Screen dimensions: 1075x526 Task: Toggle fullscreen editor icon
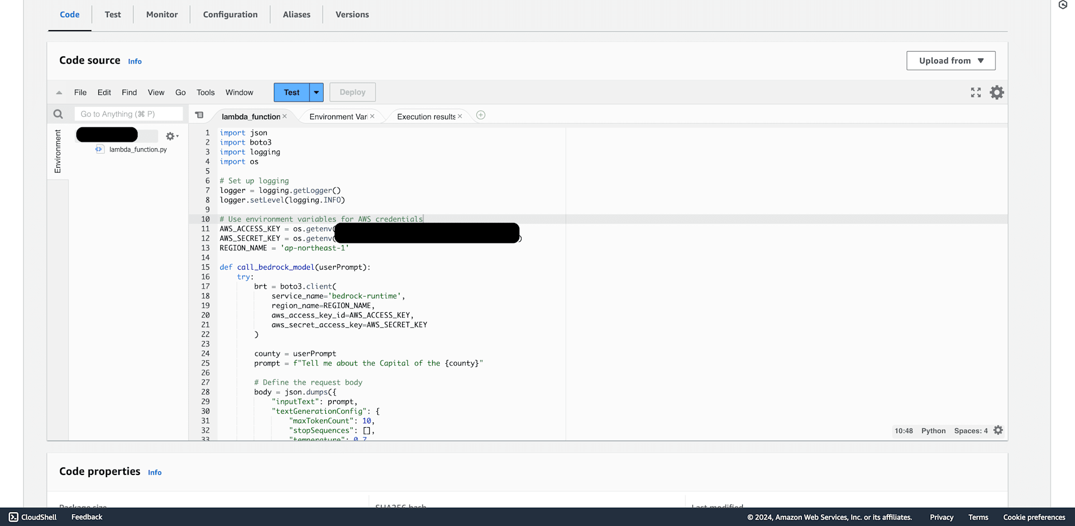click(x=976, y=92)
